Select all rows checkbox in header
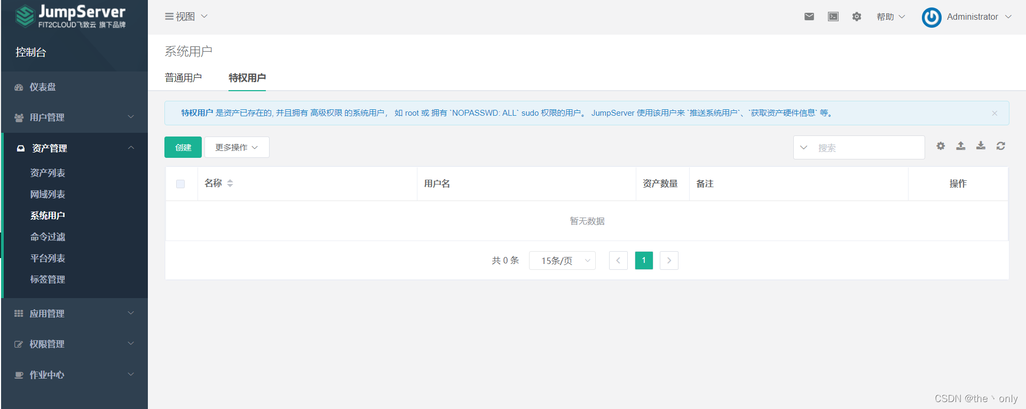The image size is (1026, 409). [180, 184]
